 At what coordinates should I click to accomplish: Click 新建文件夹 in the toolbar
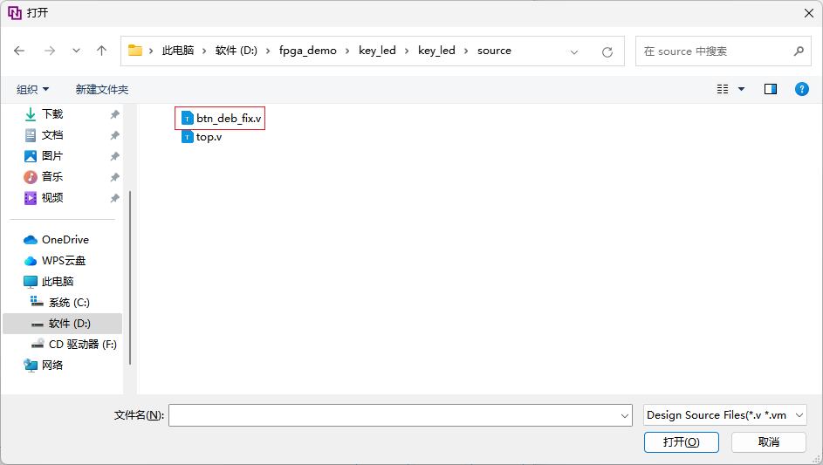coord(101,89)
